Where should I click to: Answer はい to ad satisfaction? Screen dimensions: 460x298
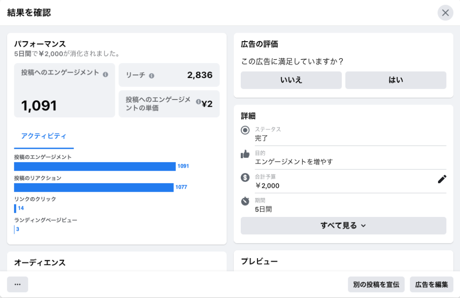pyautogui.click(x=395, y=80)
